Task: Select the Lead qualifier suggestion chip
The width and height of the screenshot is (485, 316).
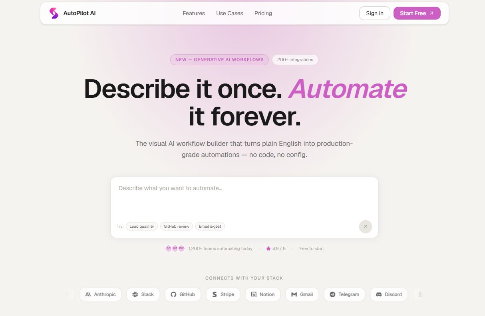Action: click(142, 226)
